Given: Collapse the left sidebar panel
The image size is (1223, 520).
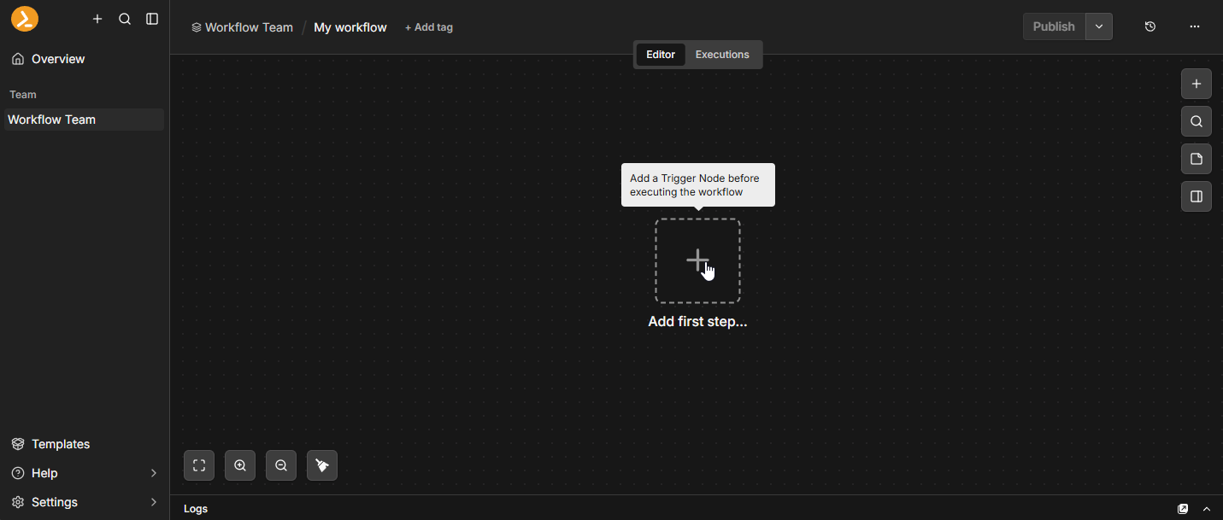Looking at the screenshot, I should [152, 19].
